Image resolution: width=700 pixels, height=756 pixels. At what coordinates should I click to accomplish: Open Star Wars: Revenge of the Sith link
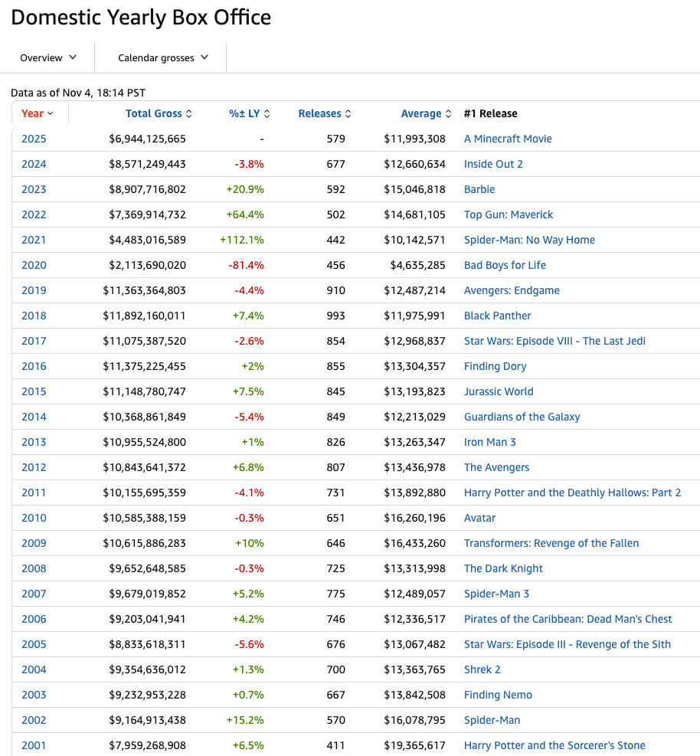click(x=567, y=644)
